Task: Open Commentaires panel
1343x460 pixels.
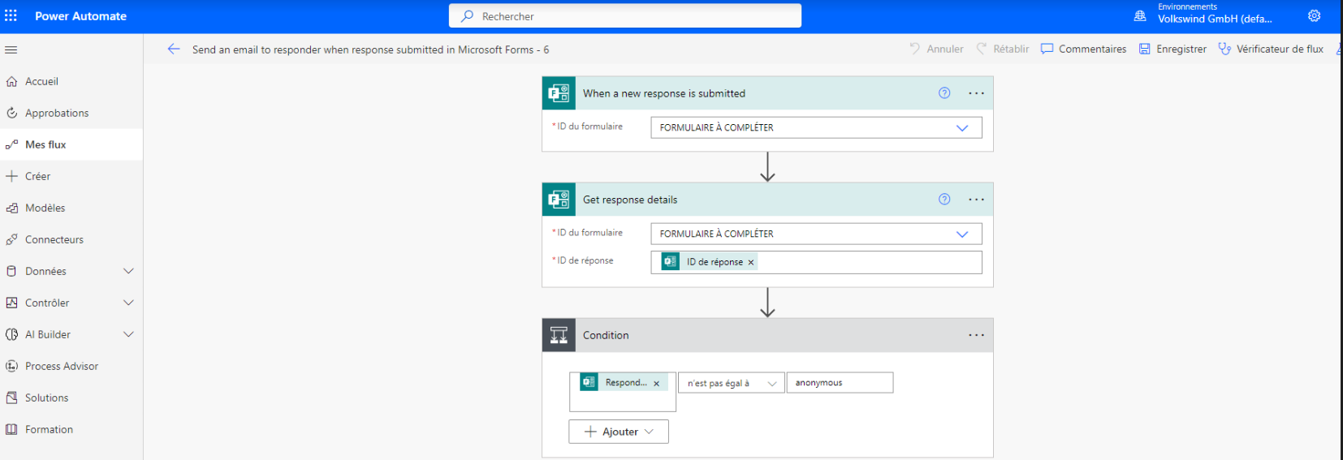Action: pyautogui.click(x=1083, y=49)
